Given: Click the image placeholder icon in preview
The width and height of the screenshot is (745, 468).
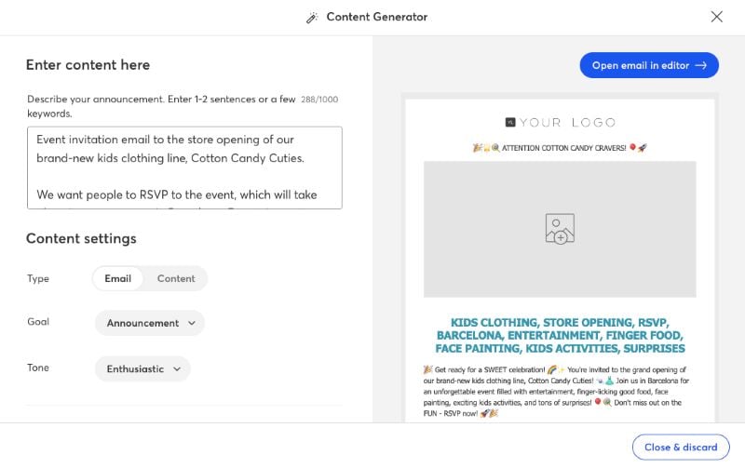Looking at the screenshot, I should click(x=560, y=229).
